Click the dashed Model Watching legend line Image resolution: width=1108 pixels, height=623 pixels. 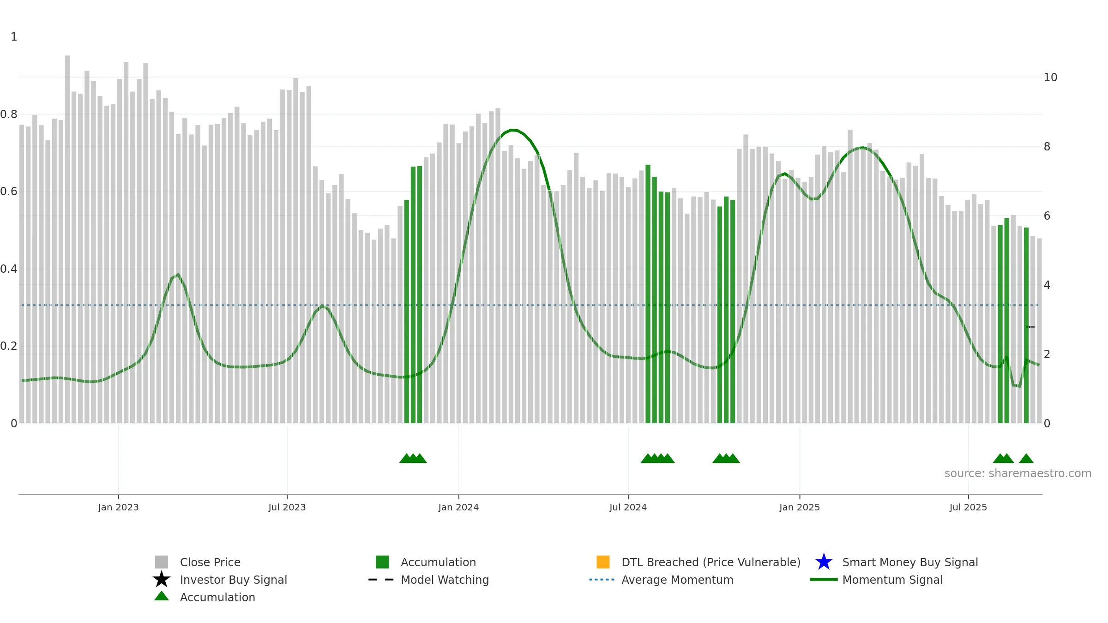(x=381, y=580)
